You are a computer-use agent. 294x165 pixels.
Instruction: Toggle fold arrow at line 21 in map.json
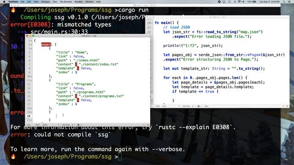tap(31, 120)
